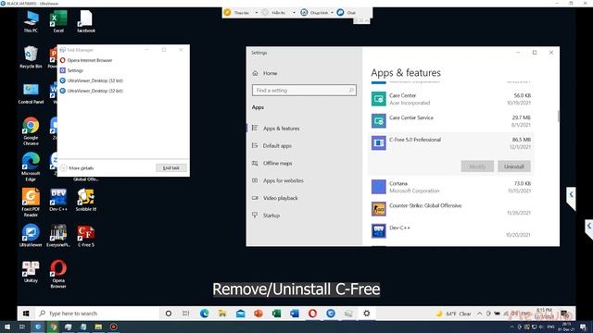Image resolution: width=593 pixels, height=333 pixels.
Task: Open the Thao tác menu in UltraViewer toolbar
Action: click(237, 12)
